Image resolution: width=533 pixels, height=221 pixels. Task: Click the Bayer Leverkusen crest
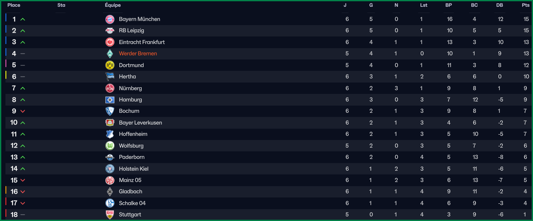click(110, 122)
